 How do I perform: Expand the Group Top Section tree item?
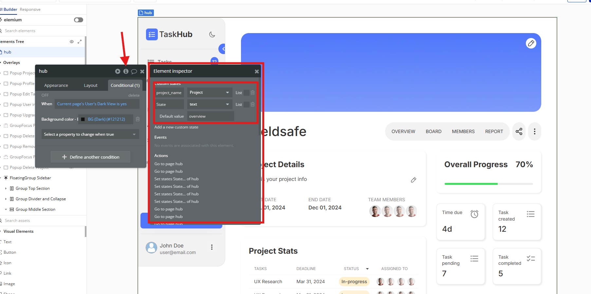pyautogui.click(x=6, y=188)
